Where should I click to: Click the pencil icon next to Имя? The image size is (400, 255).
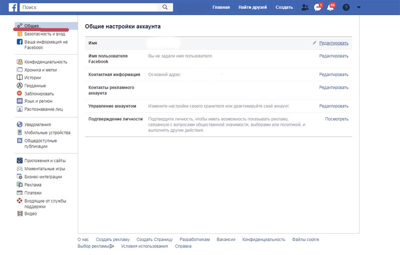click(x=314, y=43)
